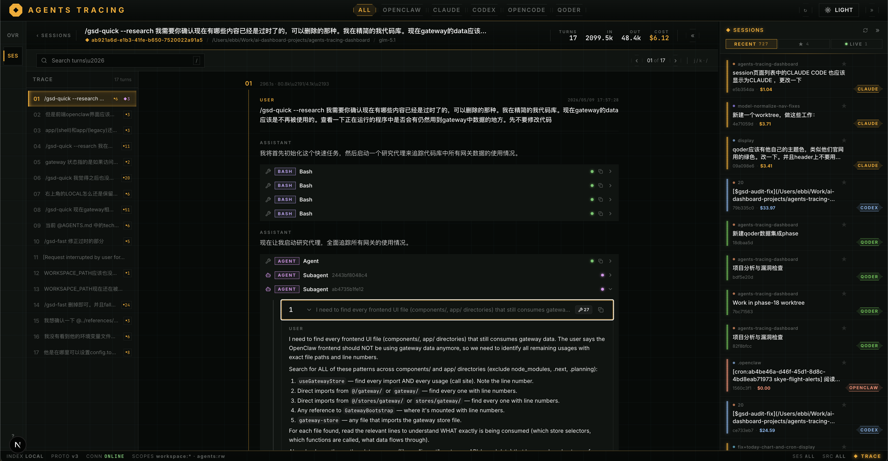Copy the subagent step 1 prompt
This screenshot has height=461, width=888.
(601, 310)
